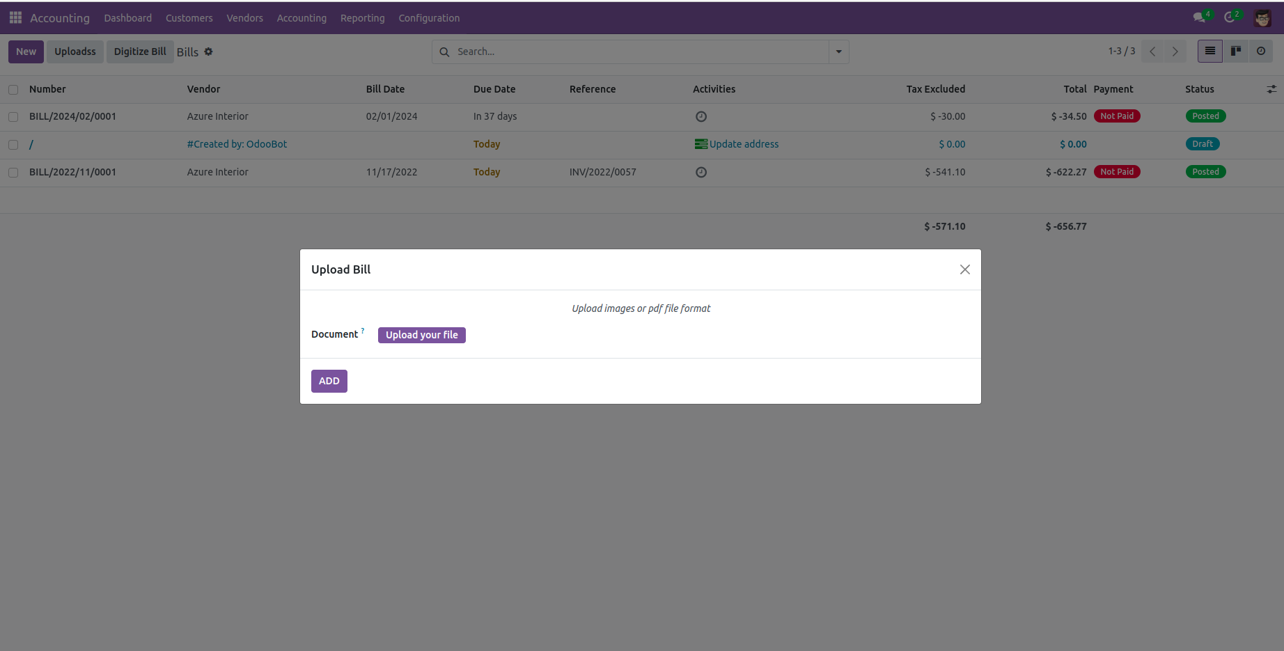Open the activities clock icon in top bar

(1230, 17)
